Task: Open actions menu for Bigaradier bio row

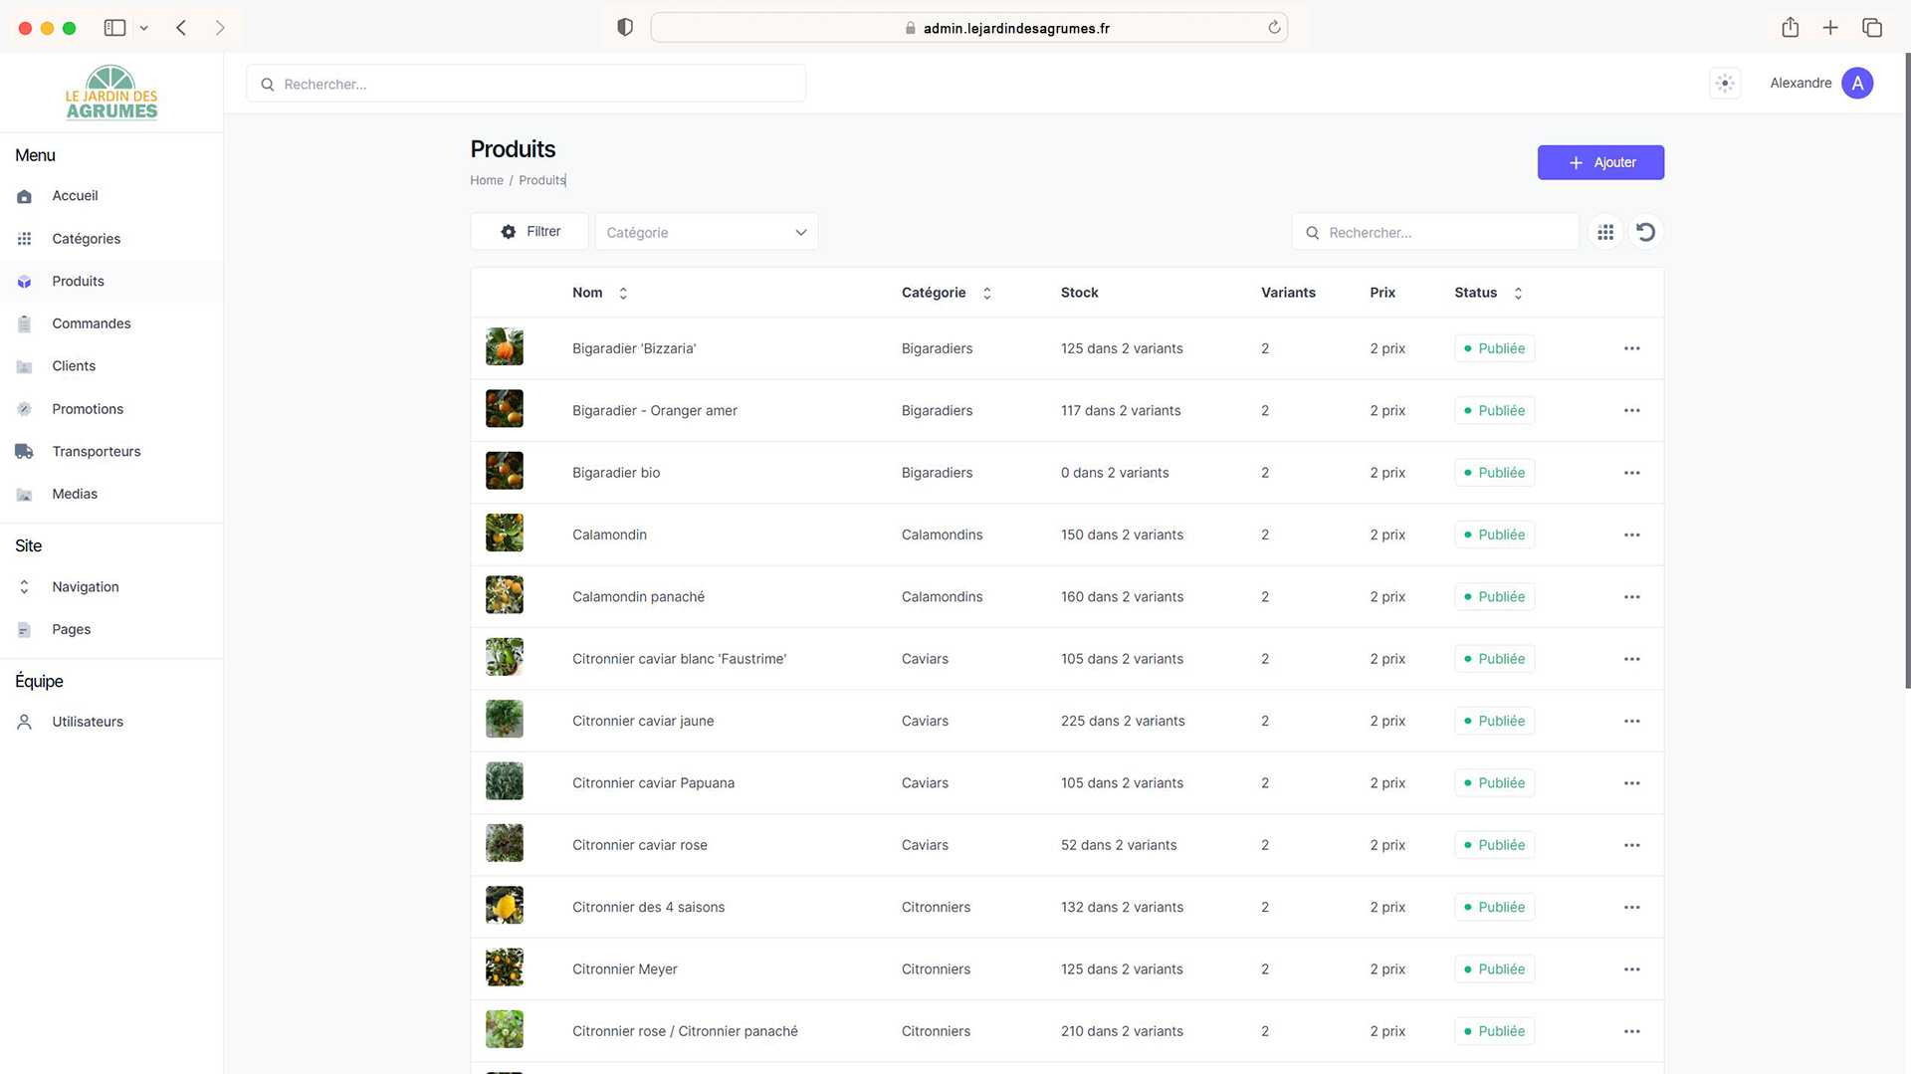Action: point(1631,473)
